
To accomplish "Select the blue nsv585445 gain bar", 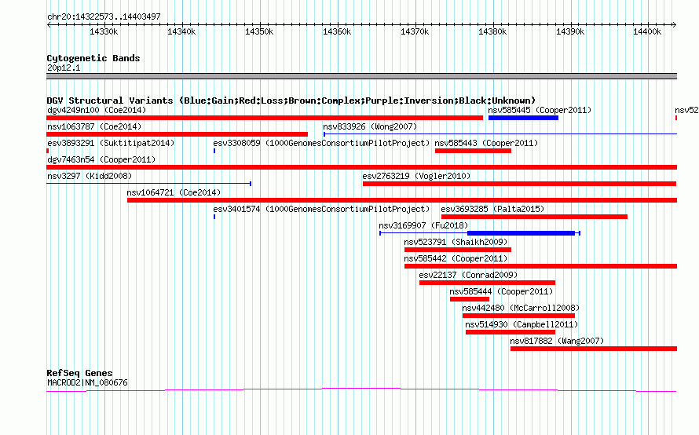I will click(x=523, y=118).
